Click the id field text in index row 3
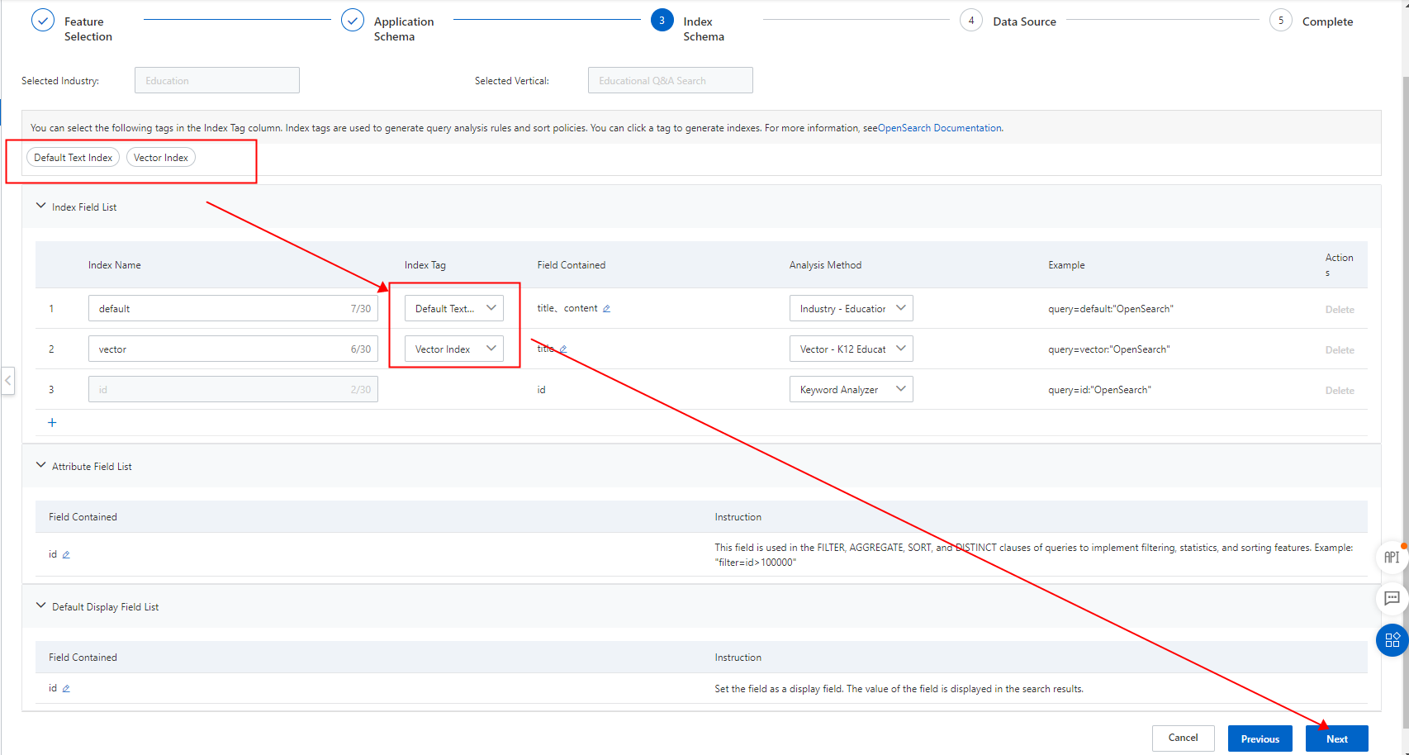 point(542,390)
